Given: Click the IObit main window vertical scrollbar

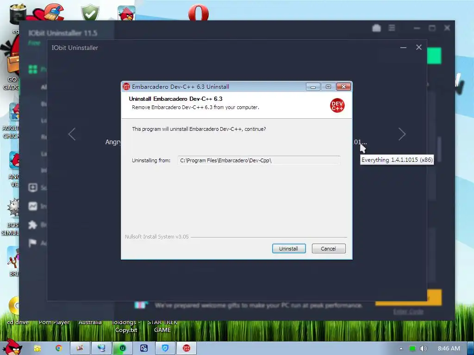Looking at the screenshot, I should (x=440, y=149).
